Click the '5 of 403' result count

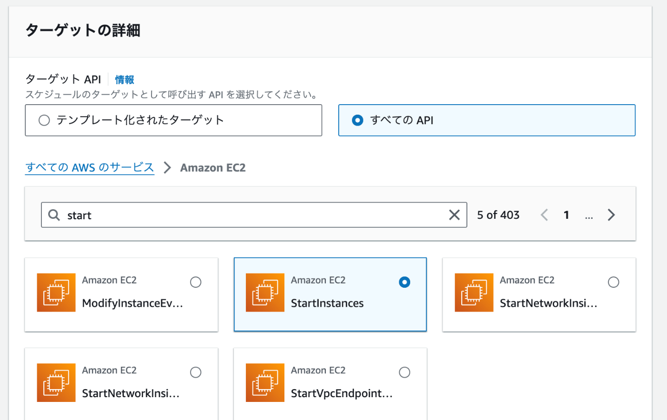(498, 215)
